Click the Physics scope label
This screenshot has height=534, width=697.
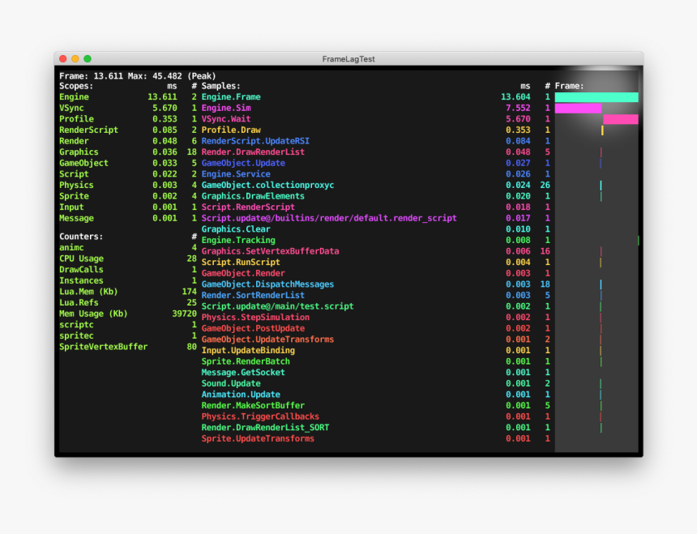pos(76,186)
